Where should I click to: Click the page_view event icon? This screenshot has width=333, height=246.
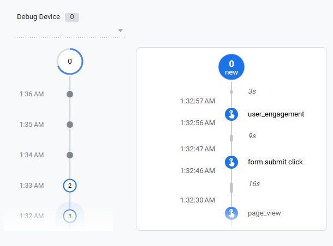coord(231,213)
